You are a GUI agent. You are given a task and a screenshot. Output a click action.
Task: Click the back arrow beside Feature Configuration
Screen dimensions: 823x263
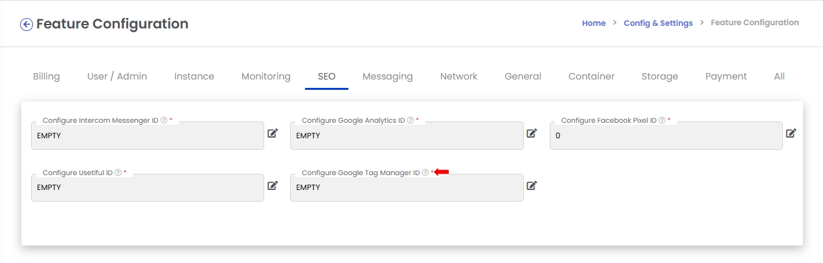[27, 25]
